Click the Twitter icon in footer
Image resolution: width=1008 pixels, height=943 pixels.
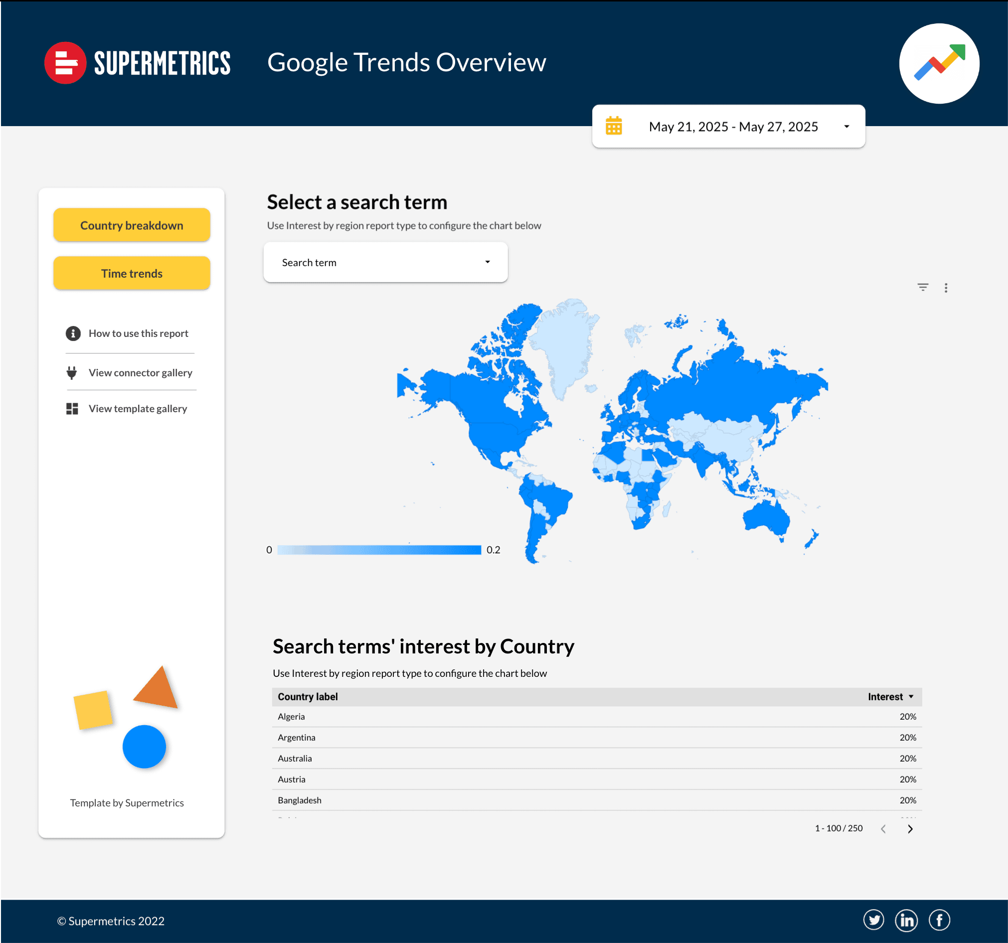coord(873,920)
